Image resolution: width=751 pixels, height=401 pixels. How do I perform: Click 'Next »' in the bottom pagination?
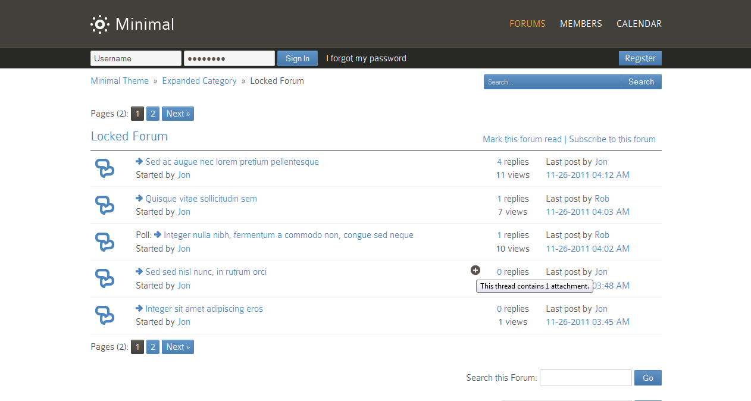pyautogui.click(x=177, y=347)
